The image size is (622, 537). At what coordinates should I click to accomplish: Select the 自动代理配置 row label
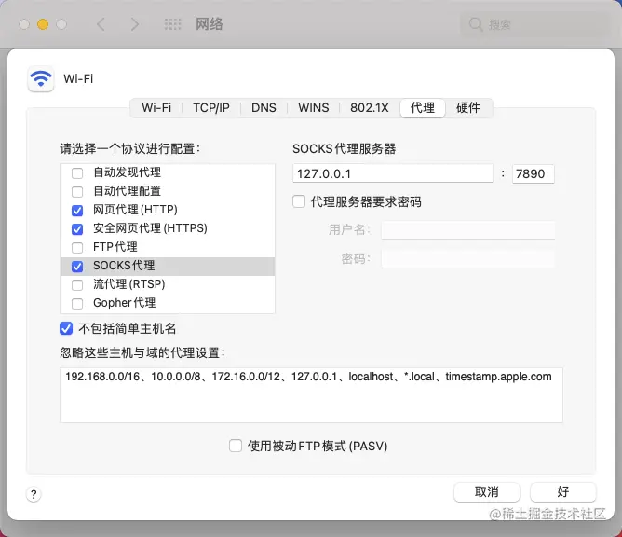click(128, 191)
